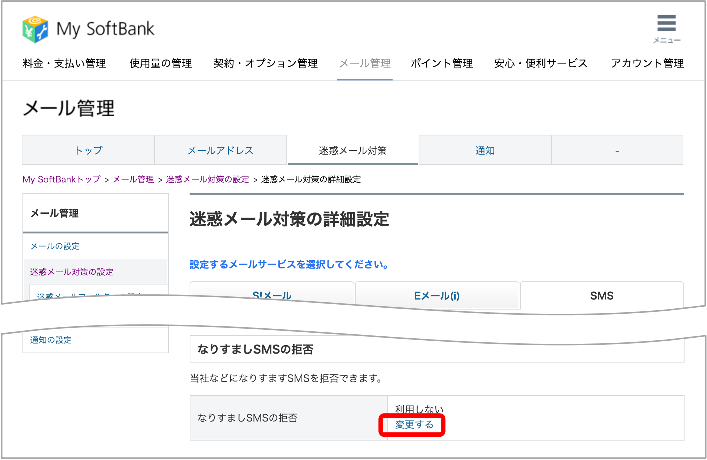Open the hamburger メニュー icon

click(x=667, y=29)
